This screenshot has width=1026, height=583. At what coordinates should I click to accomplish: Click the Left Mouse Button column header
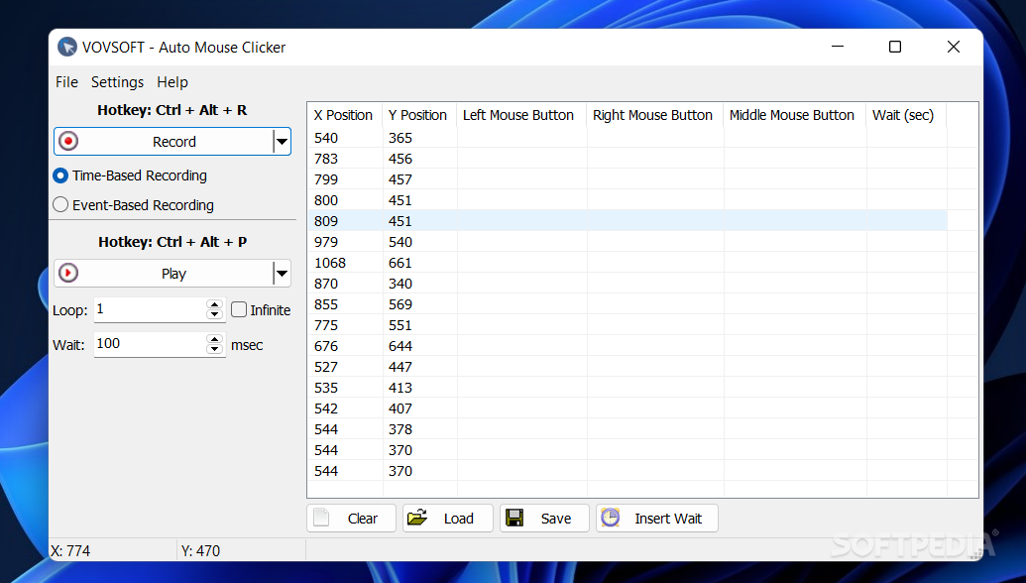[x=521, y=115]
